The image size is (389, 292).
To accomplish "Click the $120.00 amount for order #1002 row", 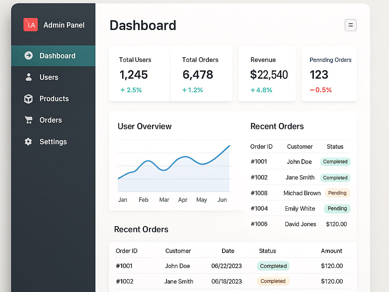I will click(332, 281).
